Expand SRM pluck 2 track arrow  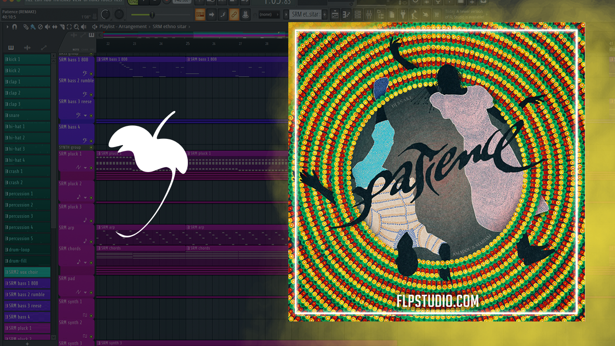point(85,198)
